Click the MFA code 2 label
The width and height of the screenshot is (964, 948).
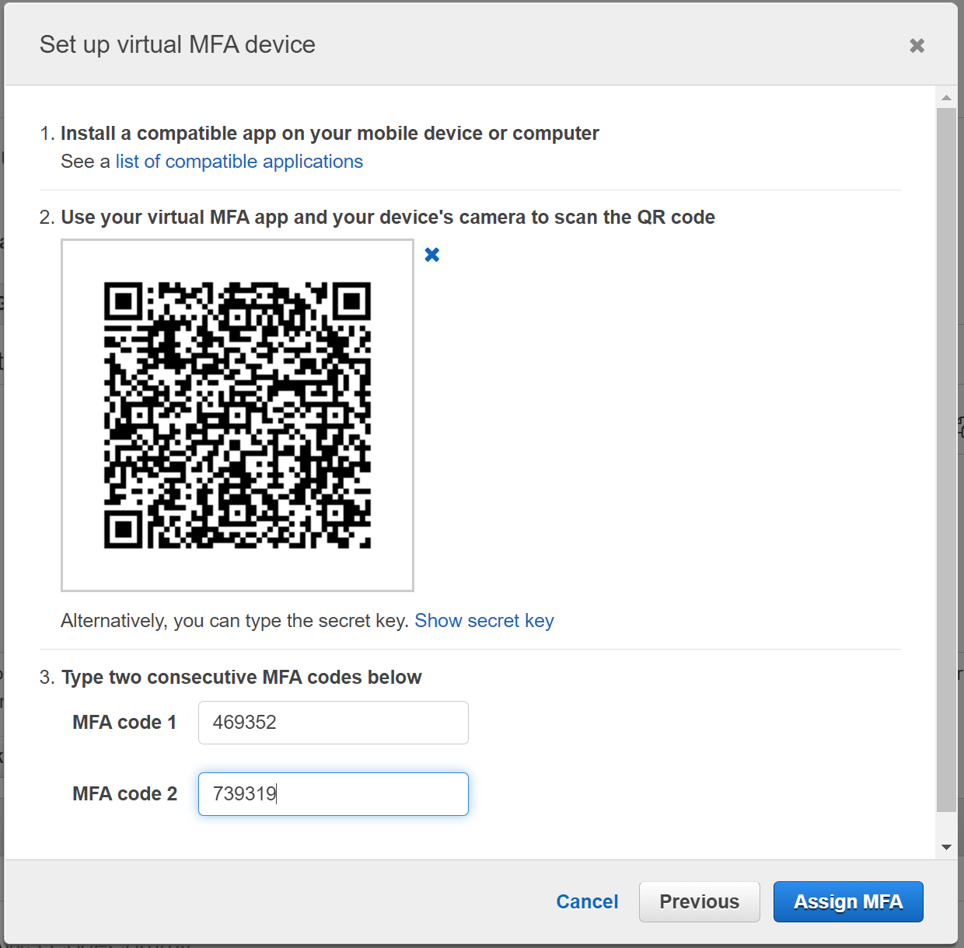tap(124, 794)
